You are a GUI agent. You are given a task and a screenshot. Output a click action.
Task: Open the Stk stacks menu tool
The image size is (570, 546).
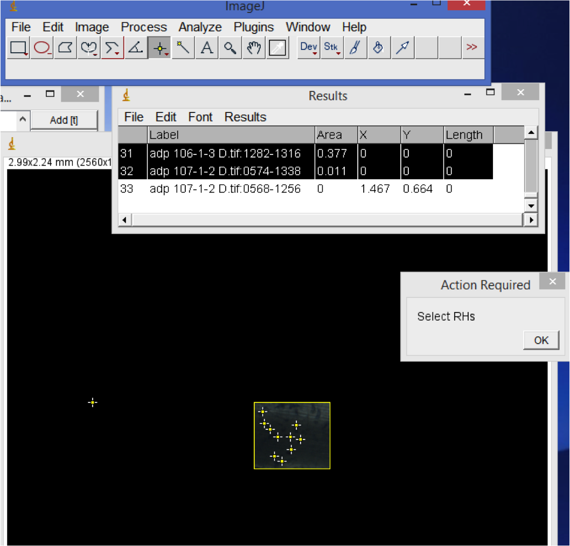point(332,47)
